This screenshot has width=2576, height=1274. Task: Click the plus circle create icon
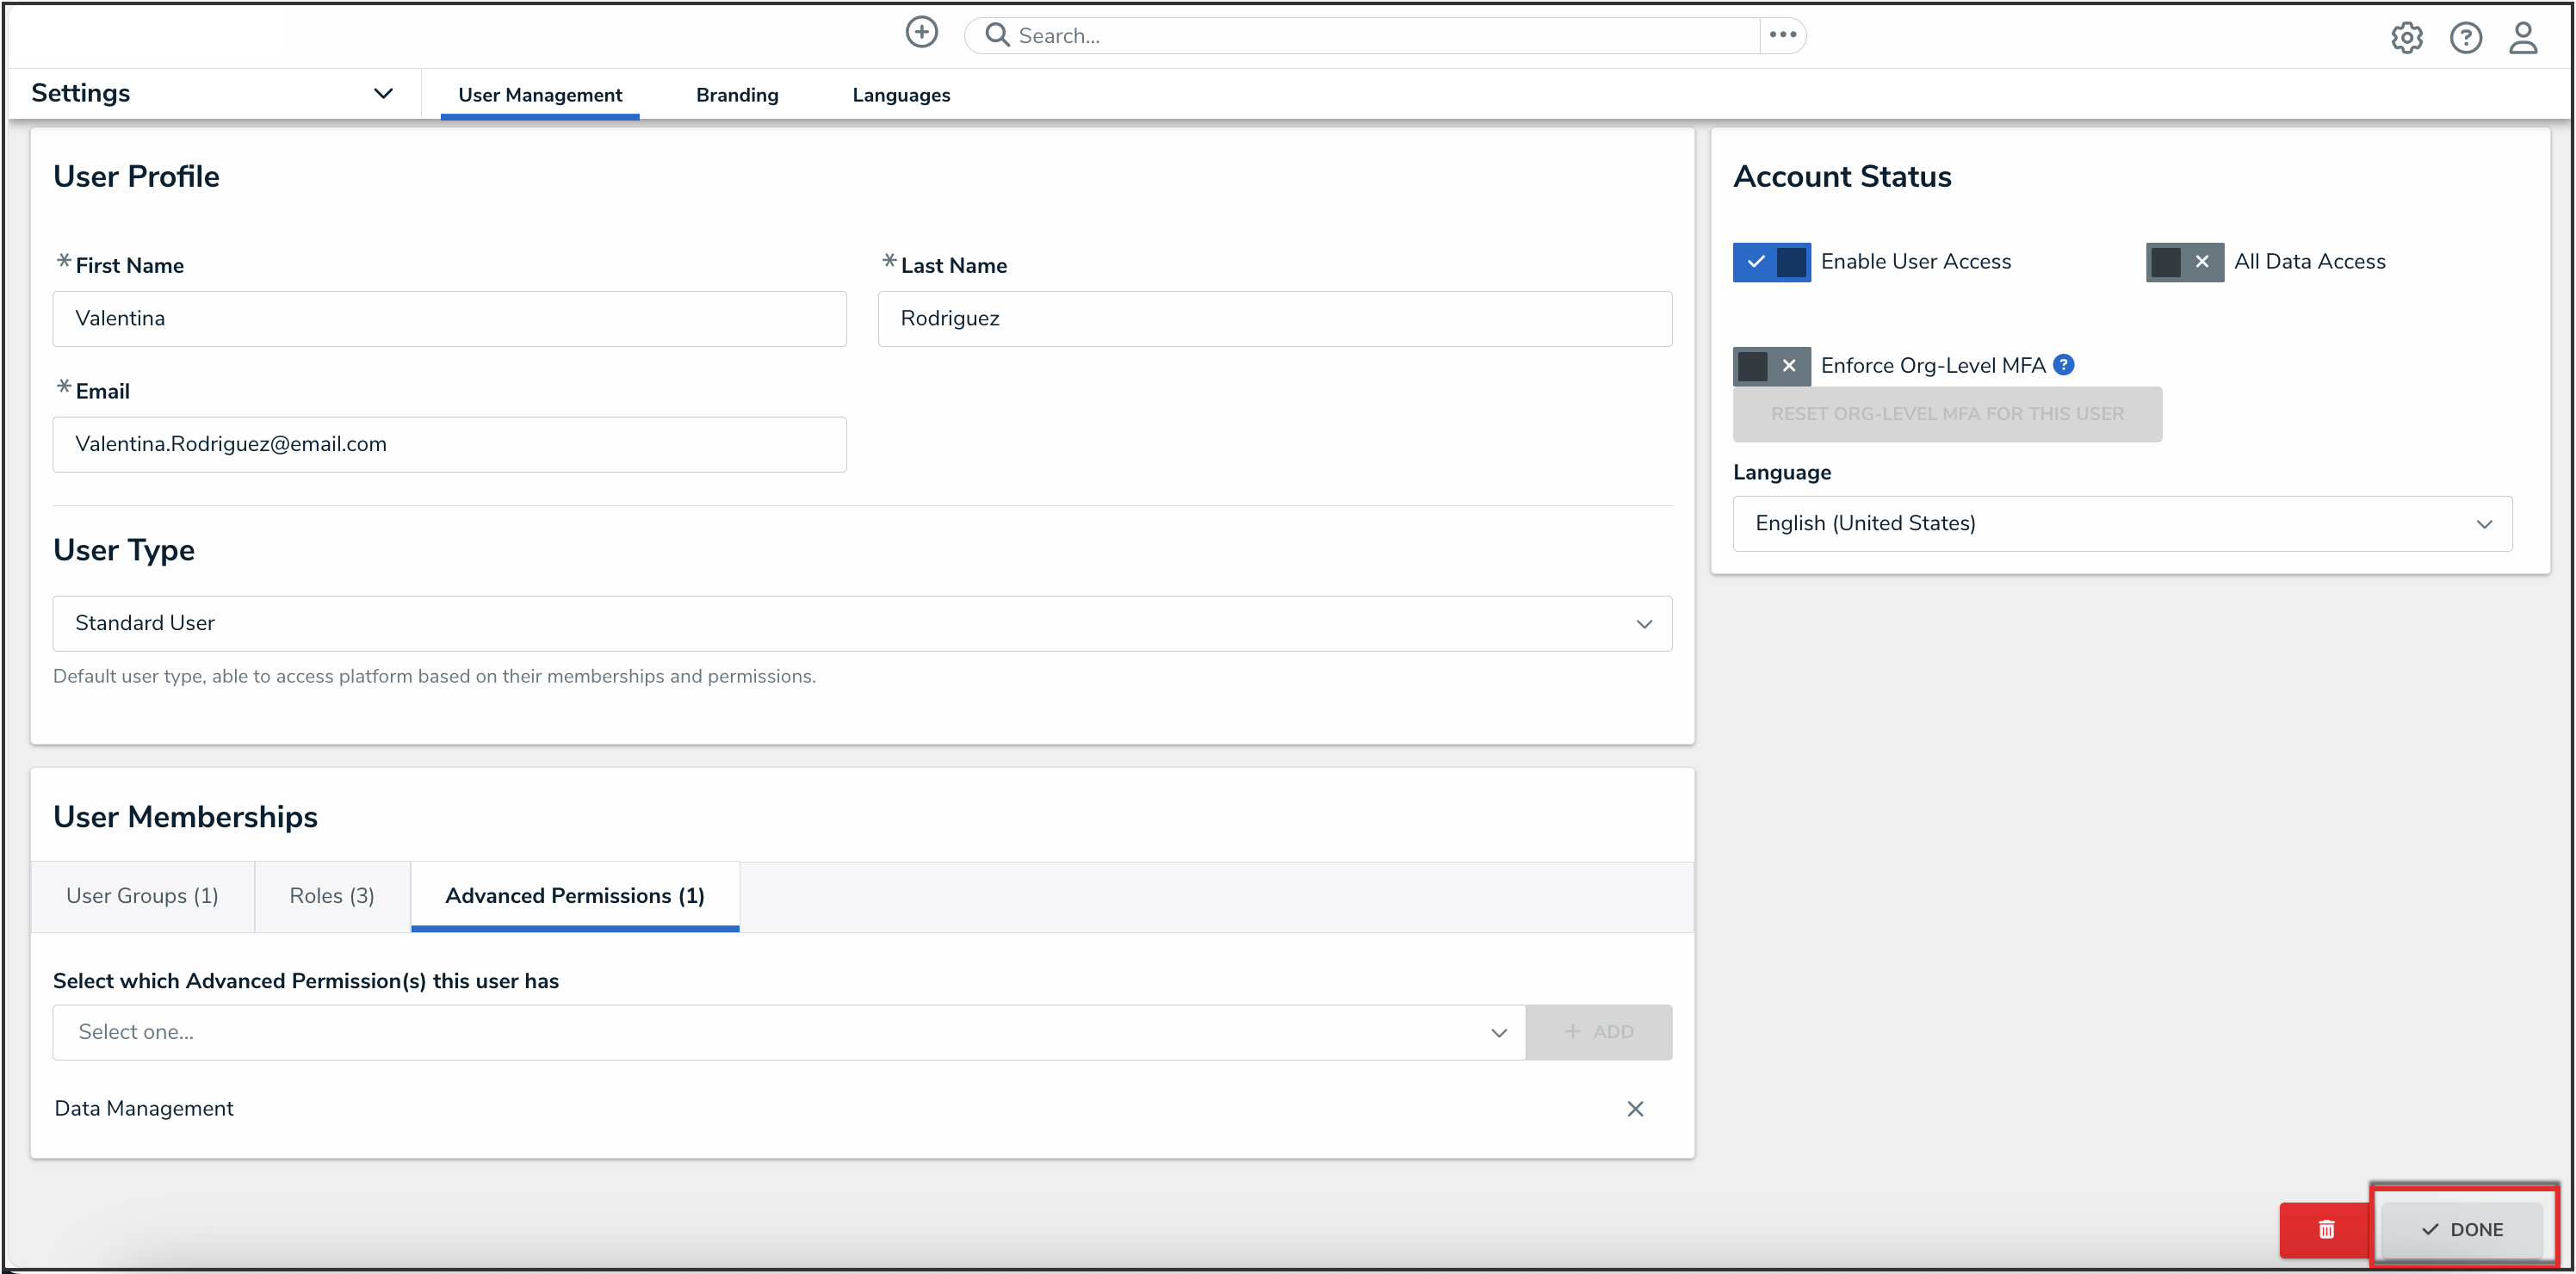(x=921, y=33)
